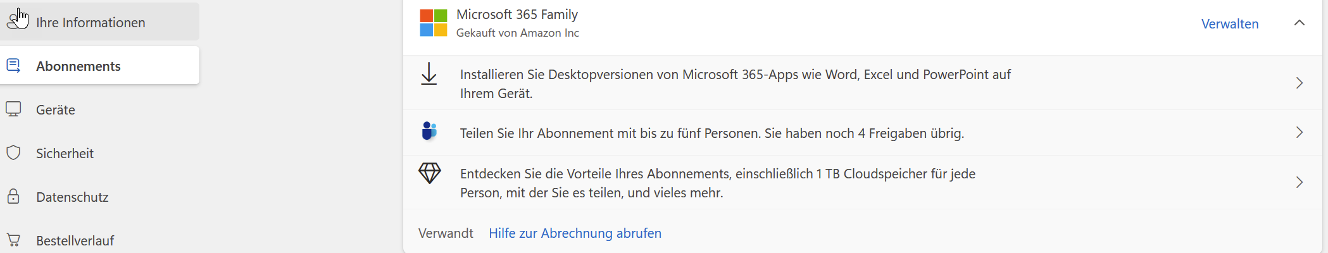Click the download arrow install icon
This screenshot has width=1328, height=253.
click(429, 74)
